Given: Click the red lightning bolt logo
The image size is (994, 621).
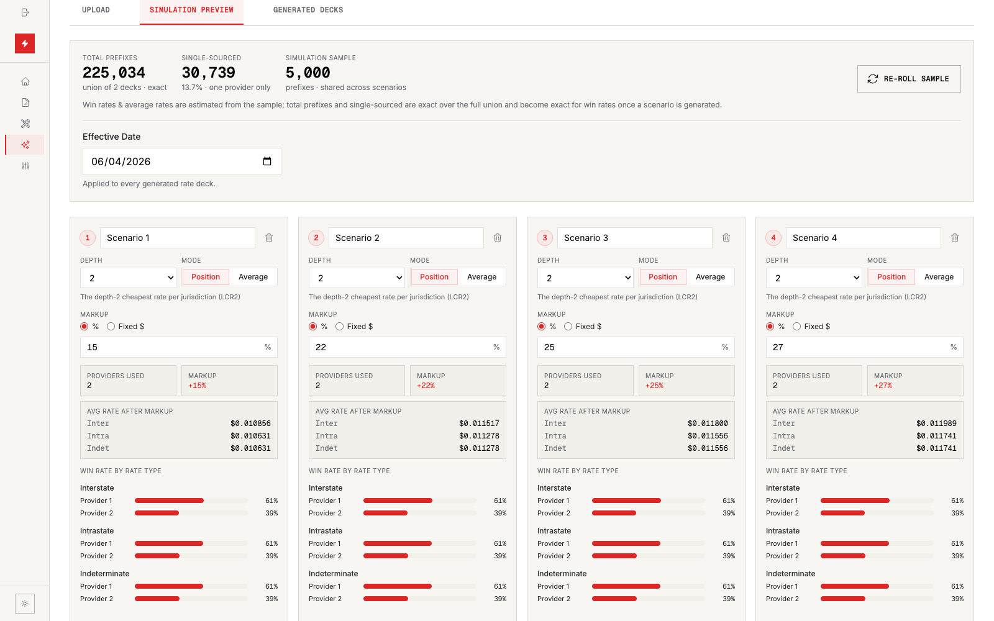Looking at the screenshot, I should (x=25, y=43).
